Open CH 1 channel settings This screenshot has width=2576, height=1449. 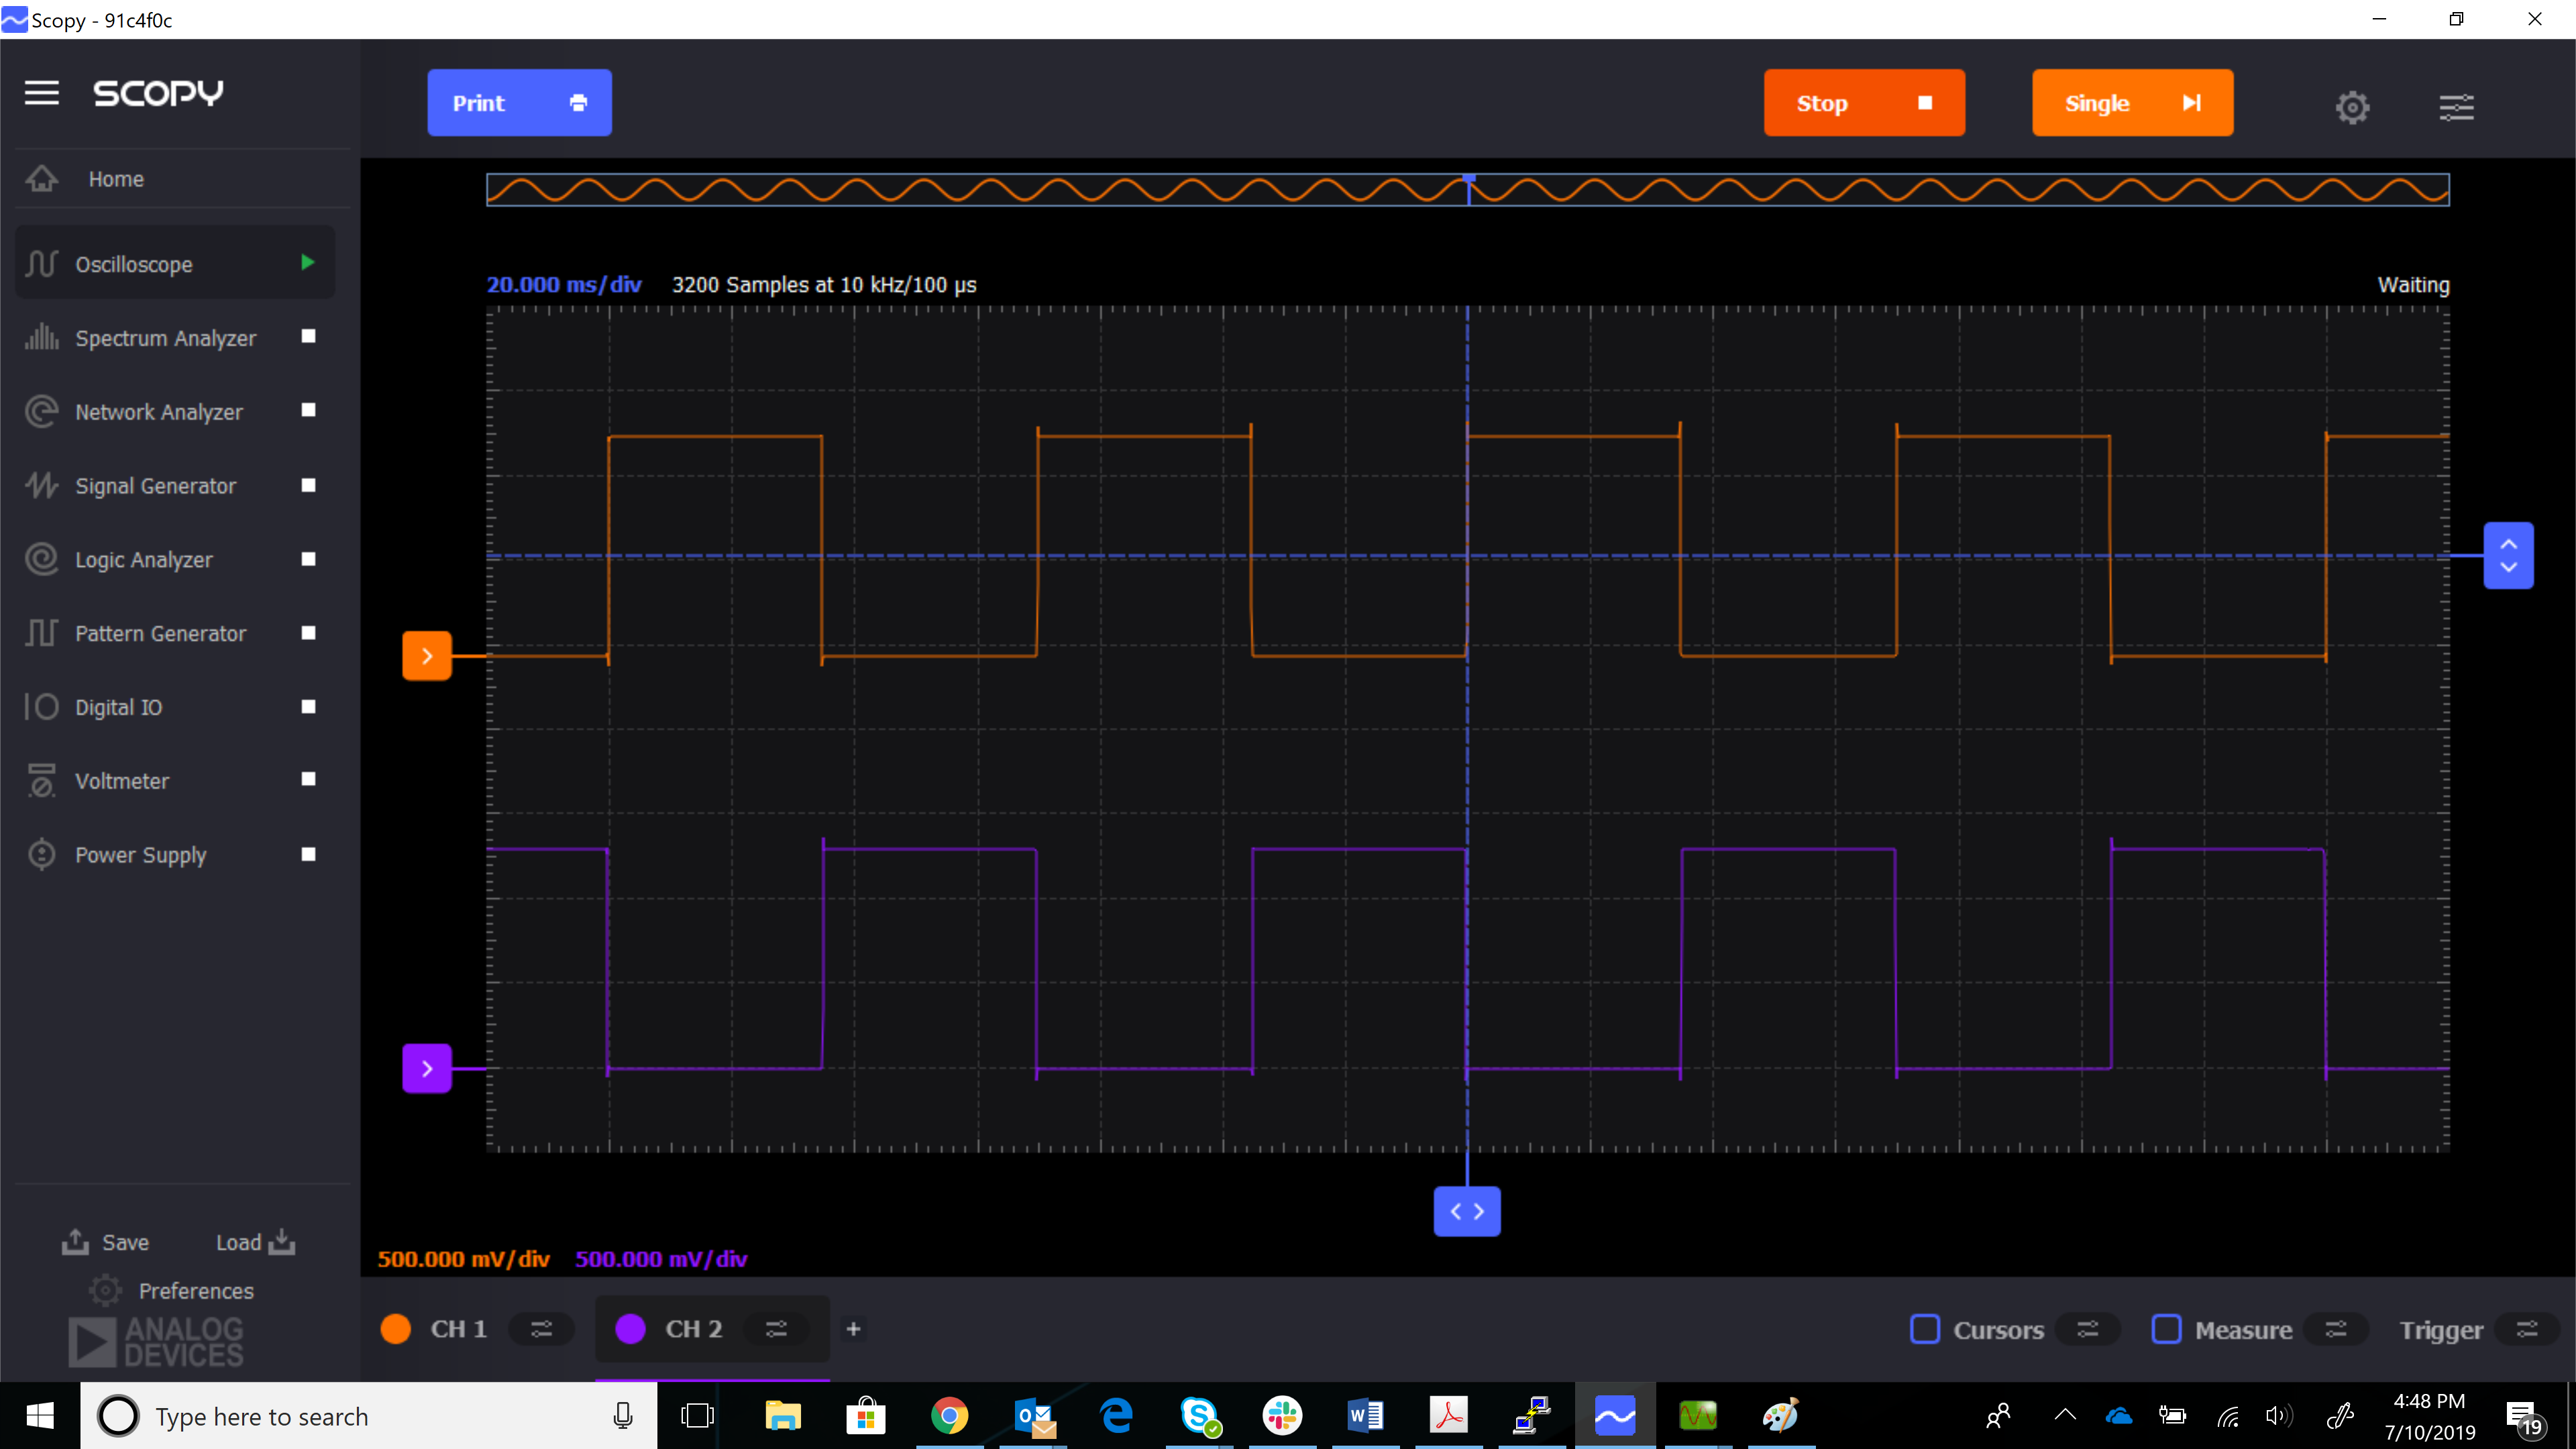pyautogui.click(x=542, y=1330)
